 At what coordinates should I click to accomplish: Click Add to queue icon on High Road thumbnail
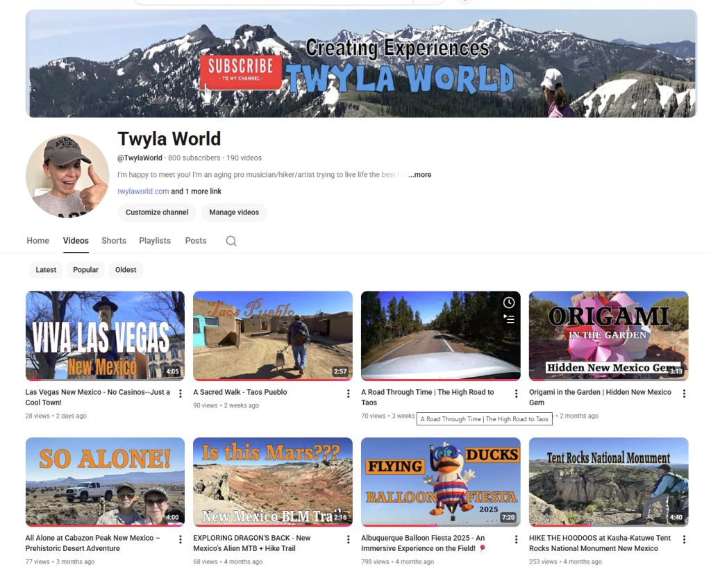tap(509, 319)
